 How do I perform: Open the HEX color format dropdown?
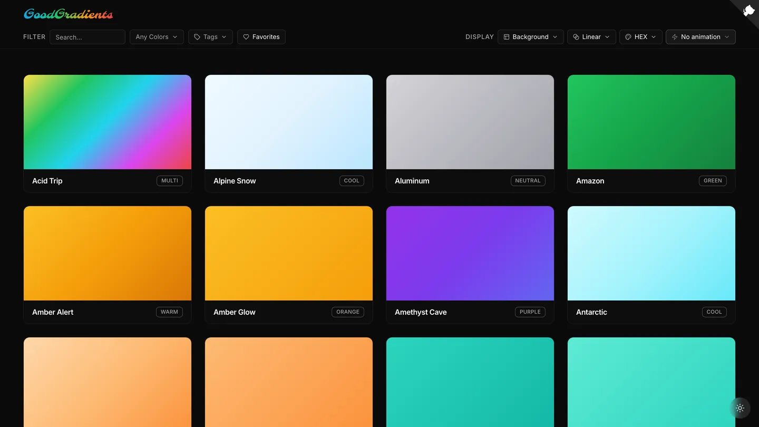(x=641, y=37)
